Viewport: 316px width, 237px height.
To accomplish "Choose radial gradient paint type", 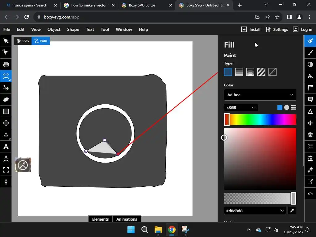I will pos(250,72).
